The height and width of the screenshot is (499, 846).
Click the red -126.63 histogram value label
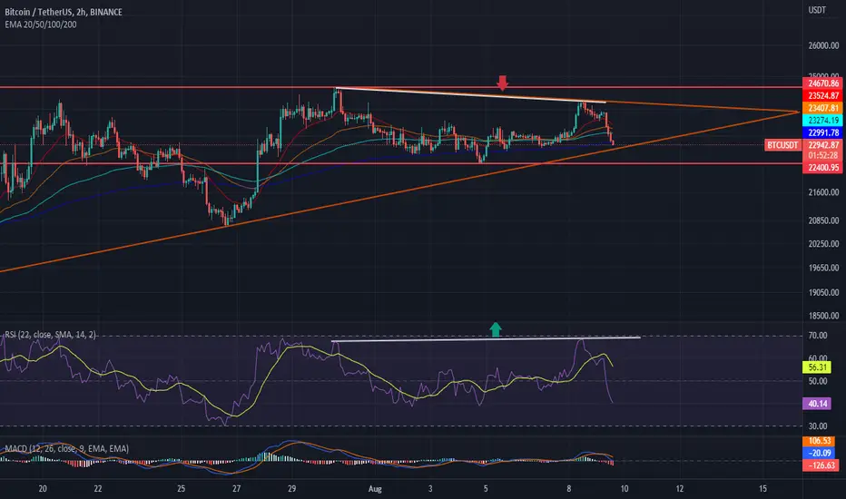[x=821, y=465]
